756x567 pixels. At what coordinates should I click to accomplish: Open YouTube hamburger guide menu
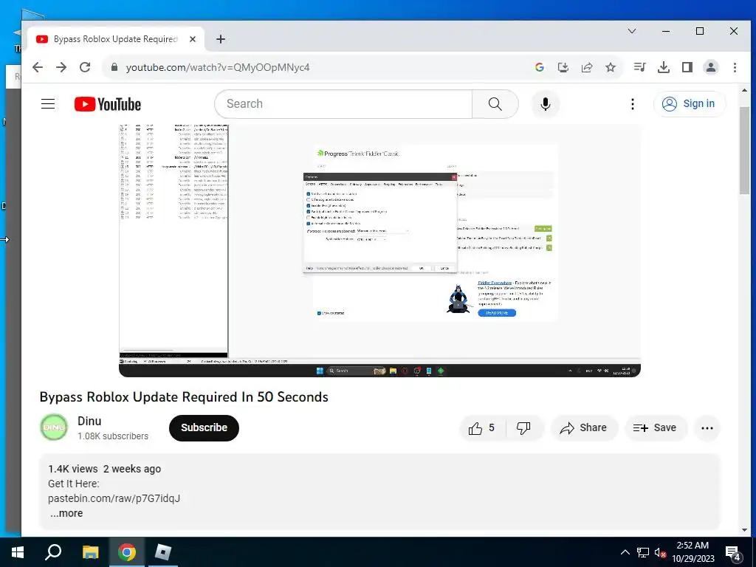48,103
